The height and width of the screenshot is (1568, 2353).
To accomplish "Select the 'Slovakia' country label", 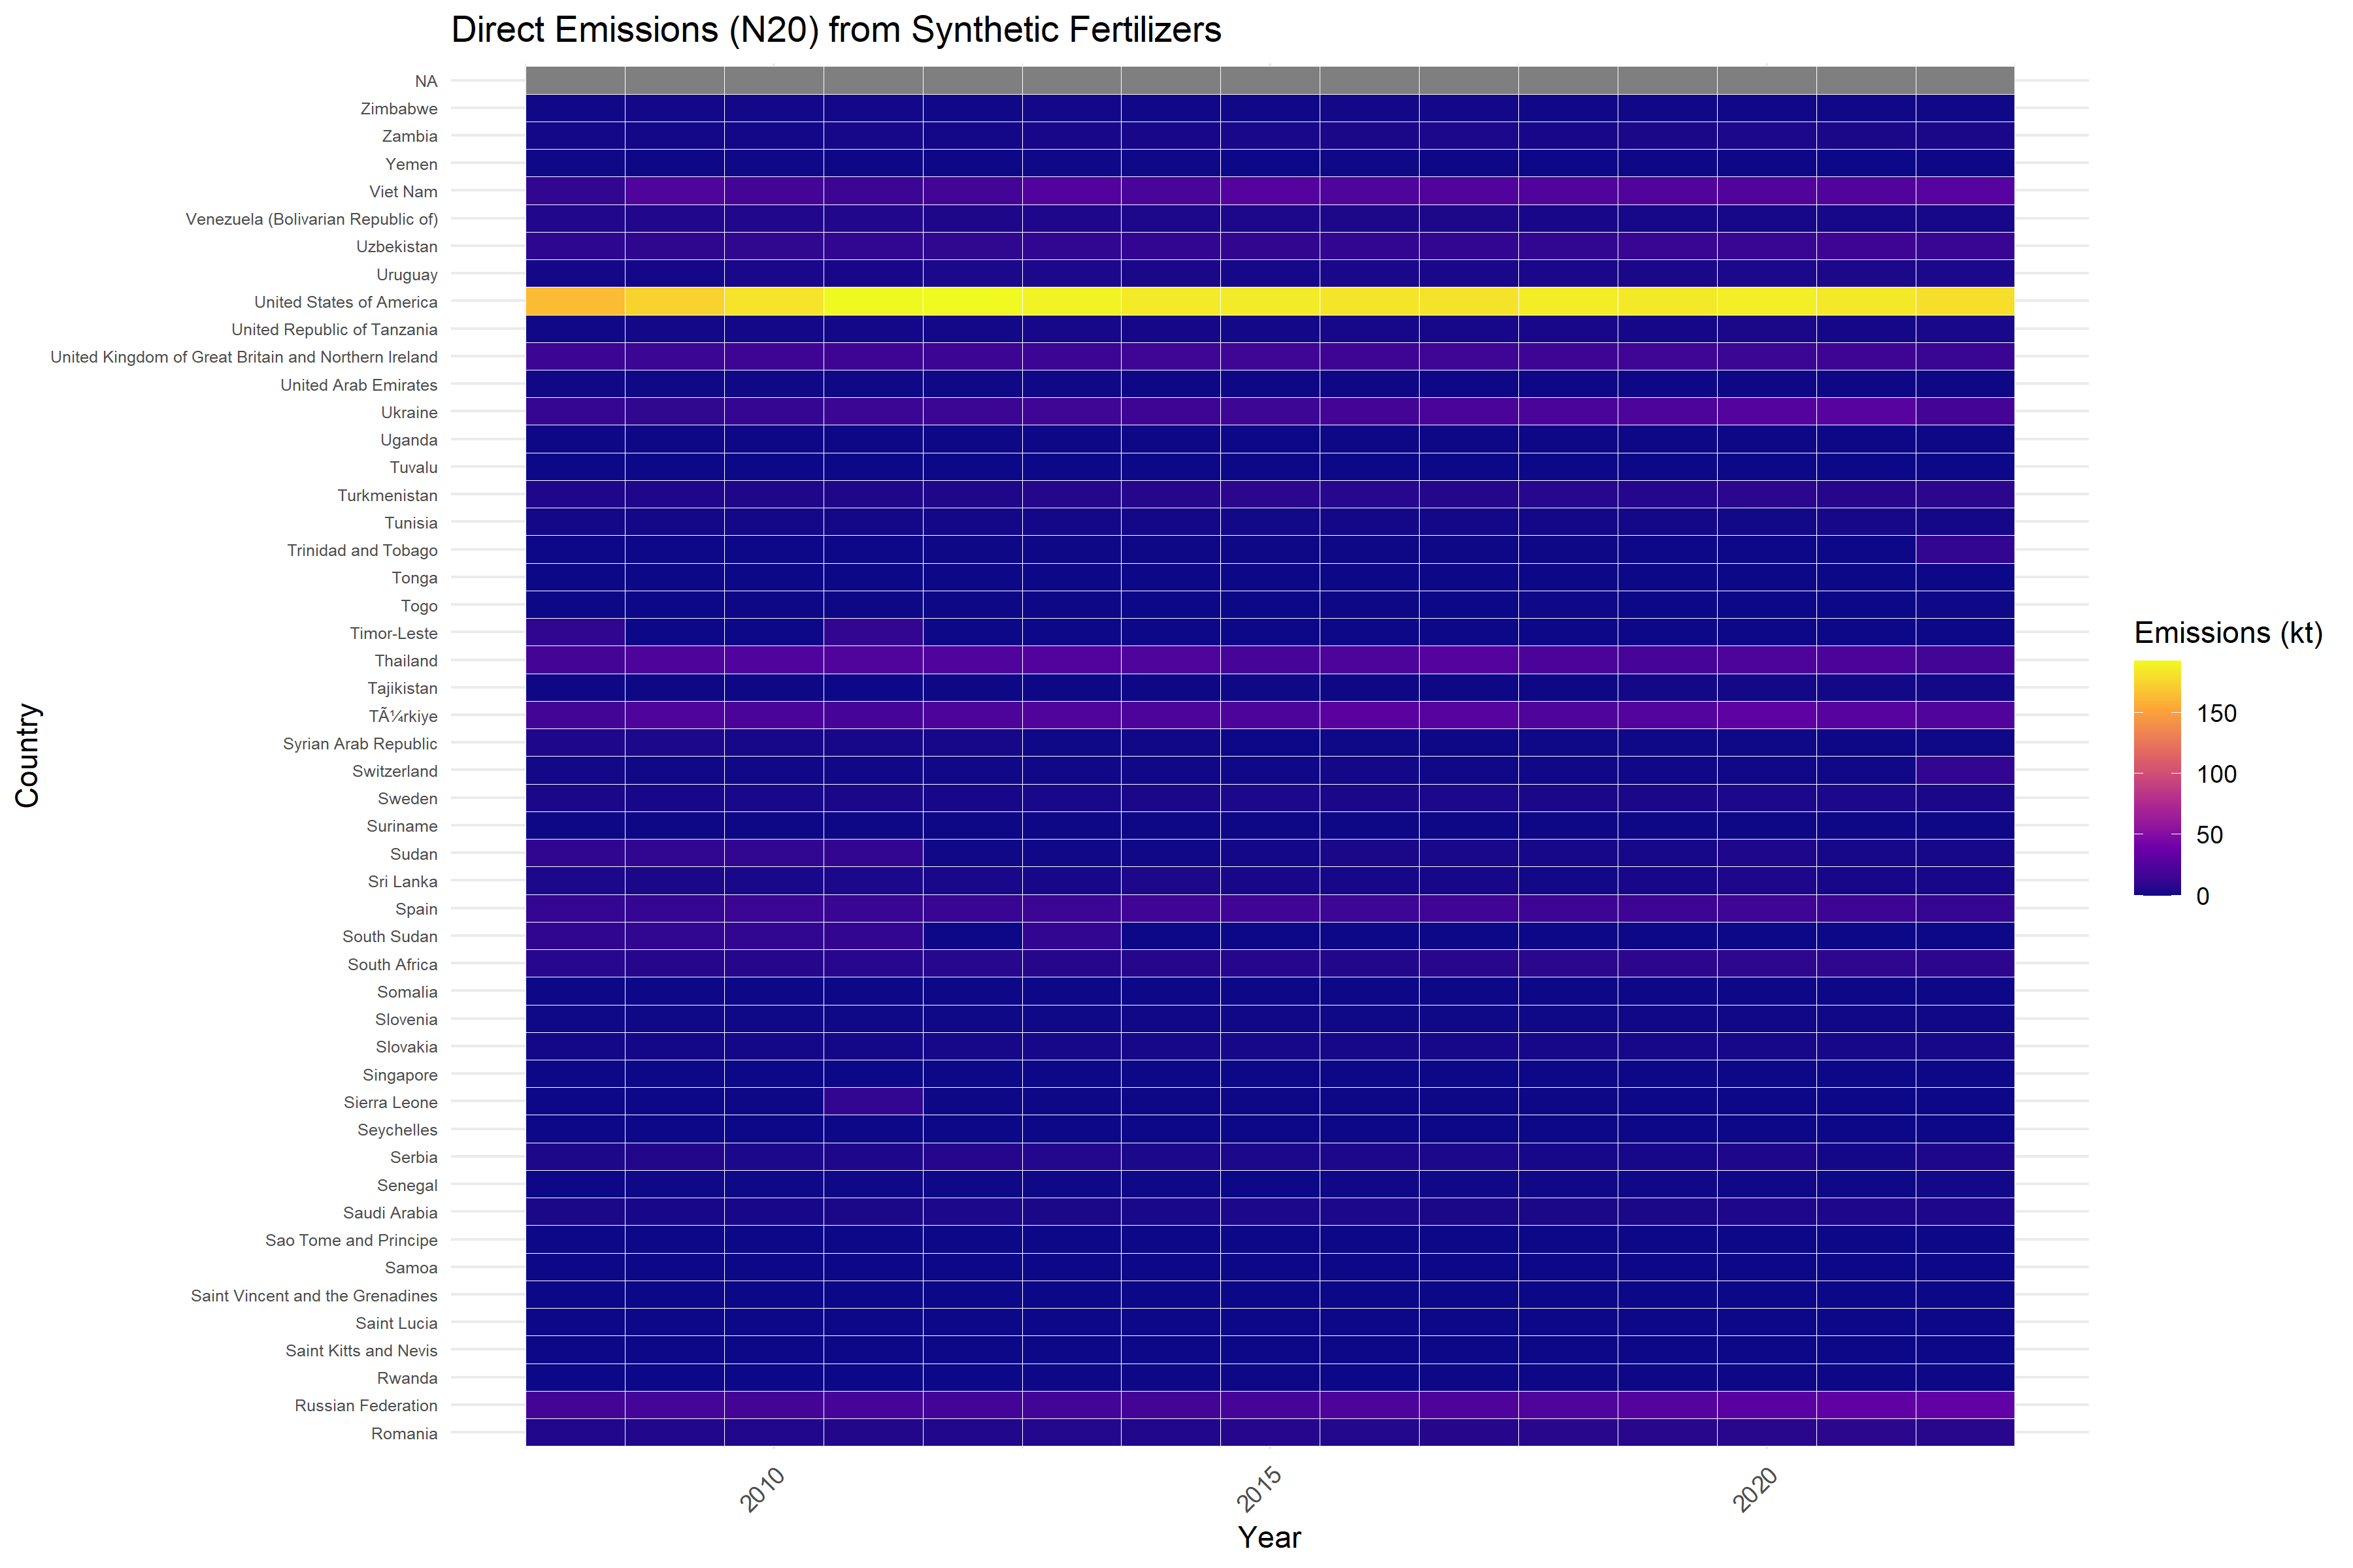I will coord(406,1047).
